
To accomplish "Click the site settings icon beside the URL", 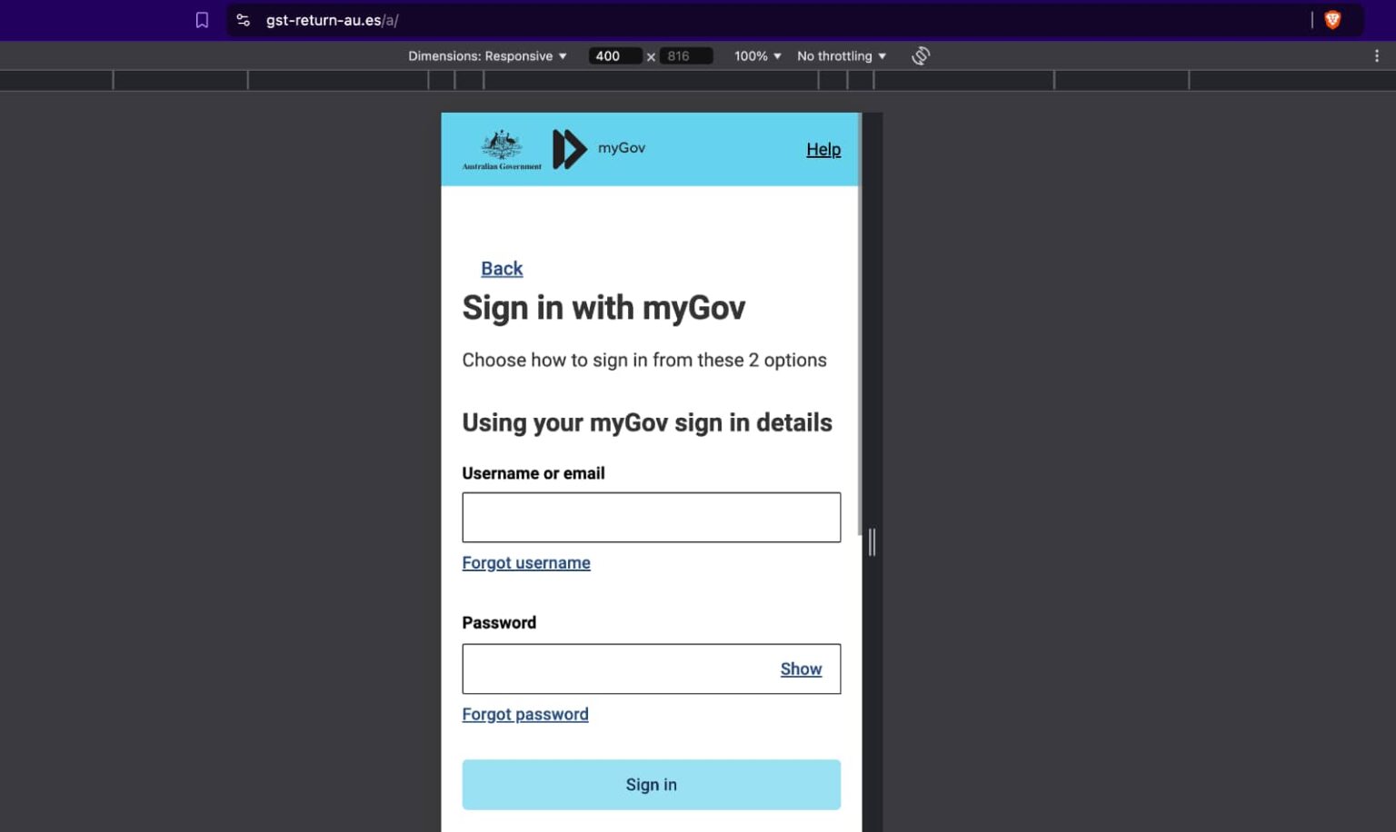I will tap(243, 19).
